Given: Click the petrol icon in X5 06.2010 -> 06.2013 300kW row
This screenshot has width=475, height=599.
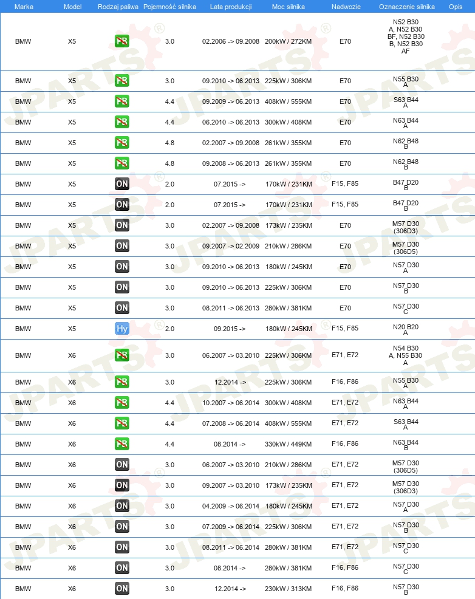Looking at the screenshot, I should coord(122,122).
